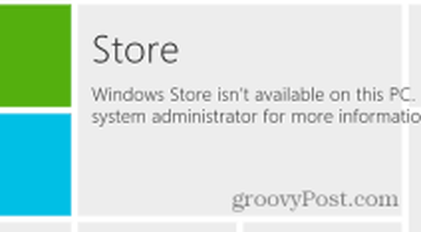421x232 pixels.
Task: Click the system administrator text line
Action: pos(256,117)
